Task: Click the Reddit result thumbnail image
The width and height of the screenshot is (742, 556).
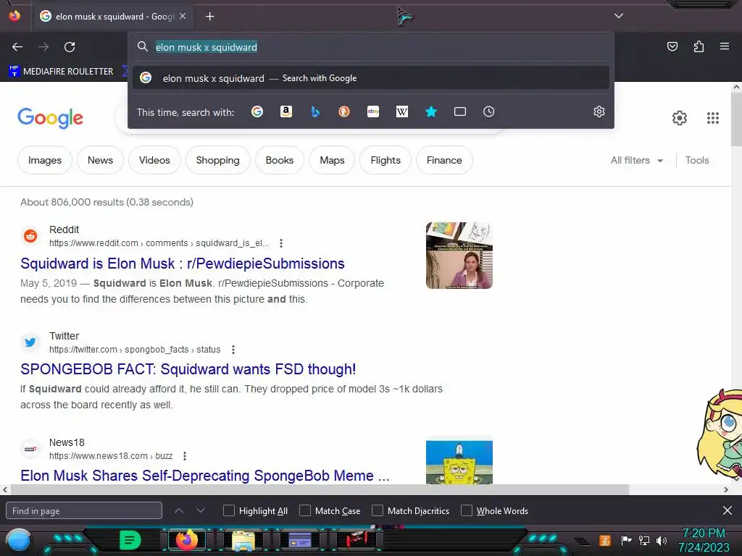Action: (459, 256)
